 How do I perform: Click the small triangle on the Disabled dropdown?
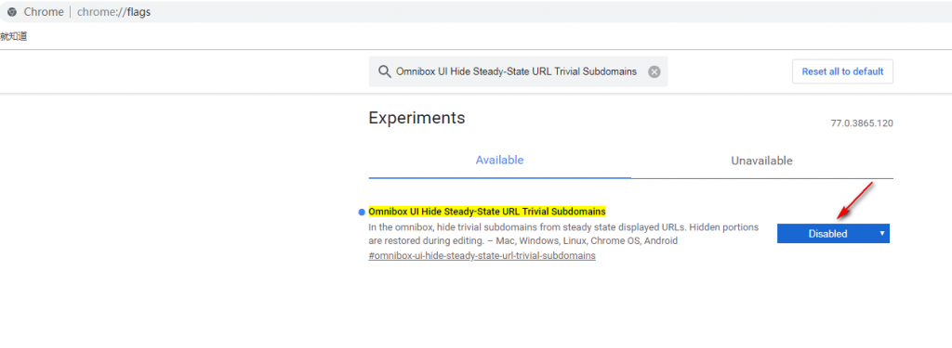coord(881,233)
